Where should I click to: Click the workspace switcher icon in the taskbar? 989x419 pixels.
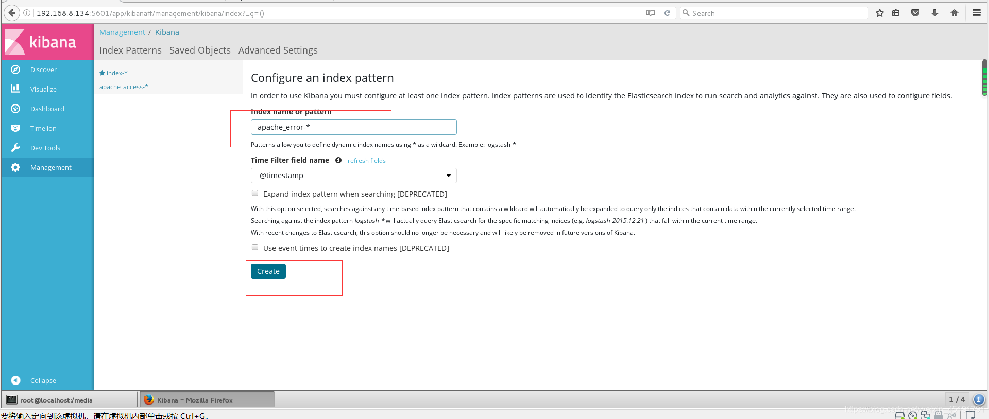tap(979, 399)
